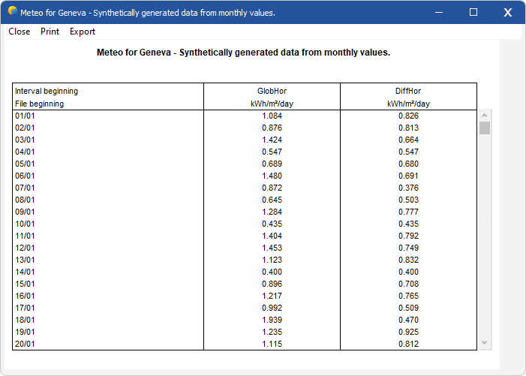This screenshot has height=376, width=526.
Task: Click DiffHor value 0.503
Action: [408, 200]
